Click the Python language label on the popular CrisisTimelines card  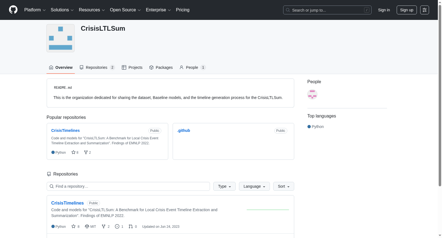coord(59,153)
